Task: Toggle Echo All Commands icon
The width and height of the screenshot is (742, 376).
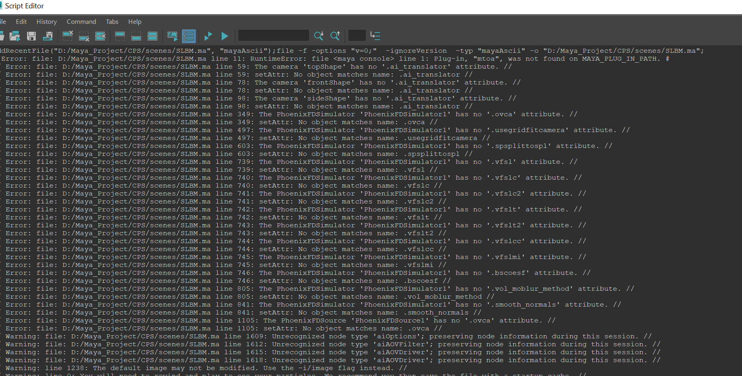Action: pyautogui.click(x=172, y=36)
